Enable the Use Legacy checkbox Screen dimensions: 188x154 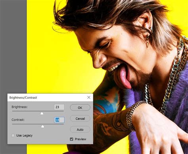(13, 135)
